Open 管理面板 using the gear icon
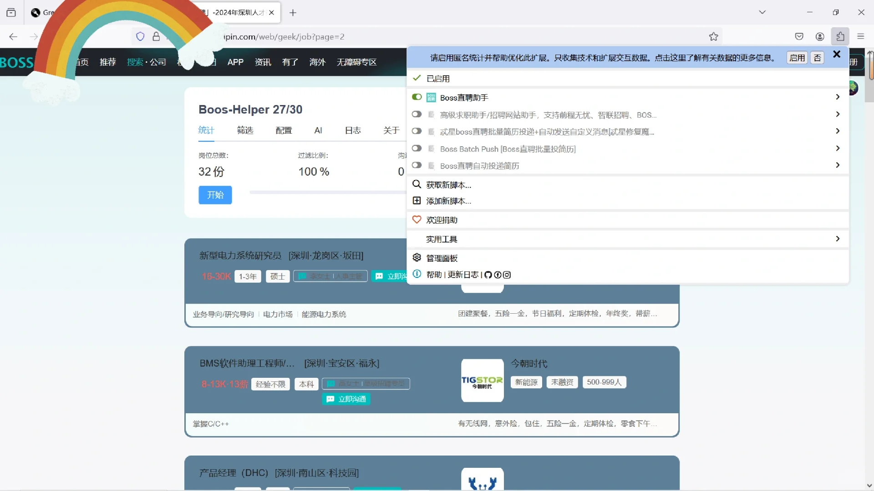Screen dimensions: 874x491 417,257
